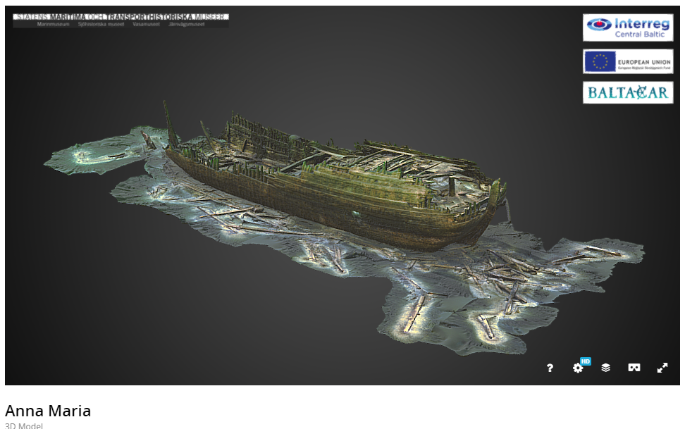Image resolution: width=685 pixels, height=429 pixels.
Task: Click the Interreg Central Baltic logo
Action: (627, 27)
